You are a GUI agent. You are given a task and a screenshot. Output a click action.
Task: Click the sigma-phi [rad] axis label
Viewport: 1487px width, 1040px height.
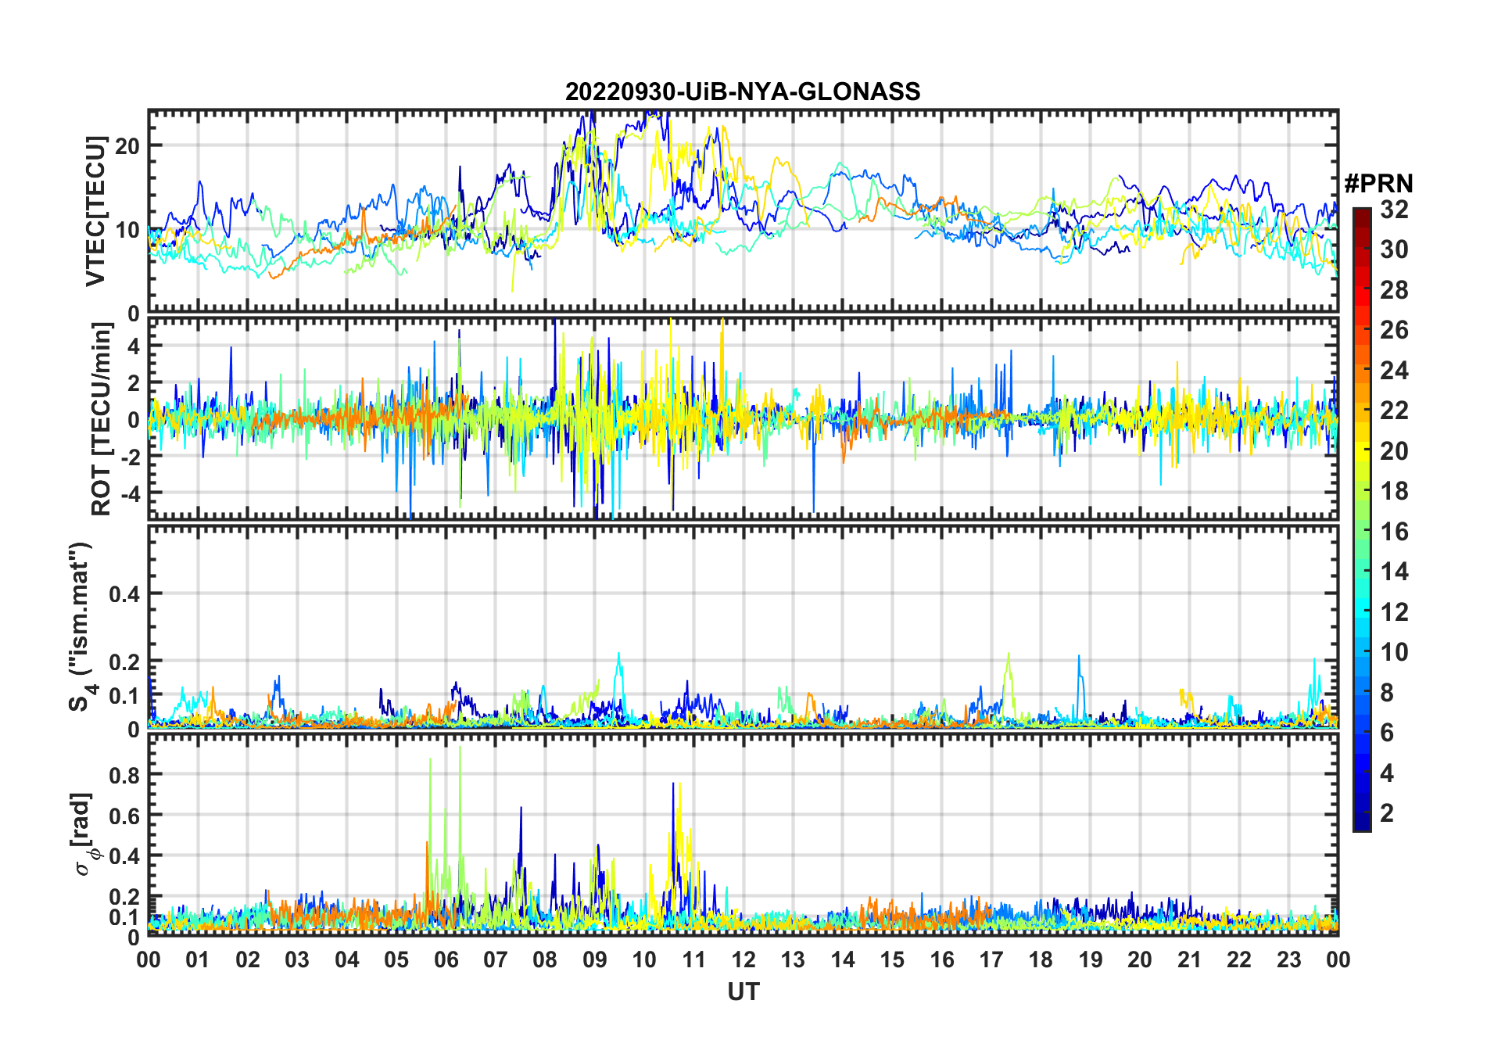click(84, 834)
